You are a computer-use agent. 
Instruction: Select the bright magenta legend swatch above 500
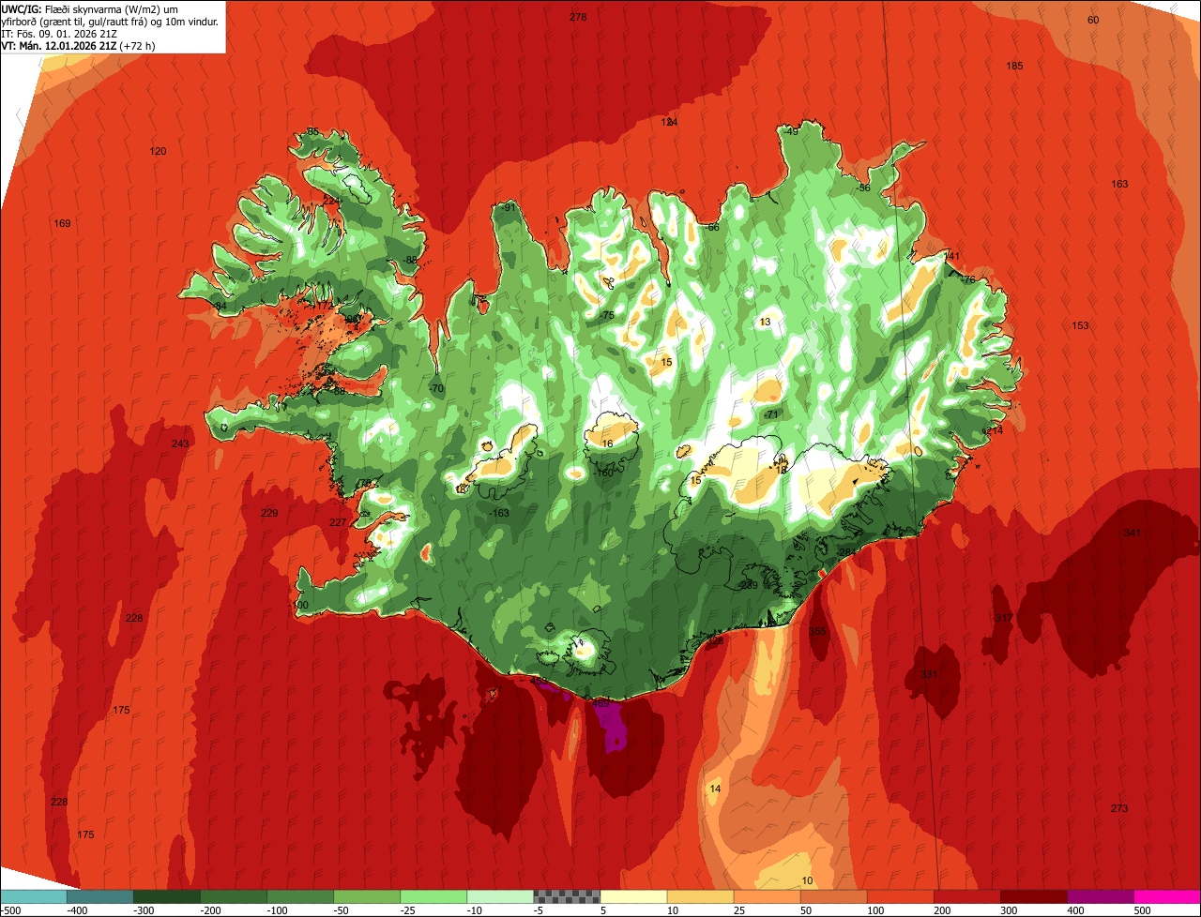1167,896
